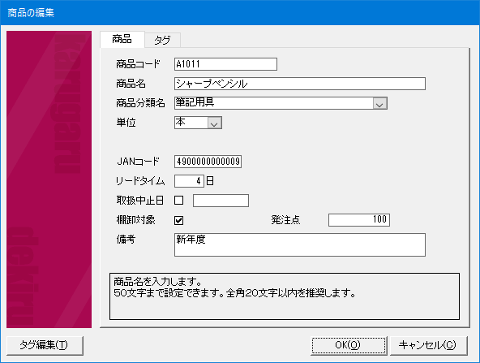This screenshot has height=363, width=480.
Task: Click the 発注点 quantity field
Action: click(359, 220)
